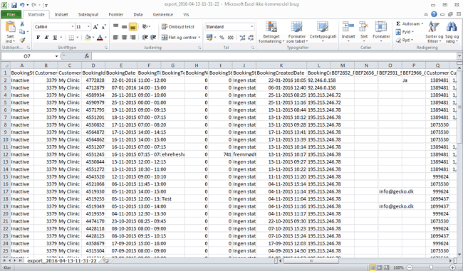
Task: Click the zoom slider thumb
Action: click(x=431, y=267)
